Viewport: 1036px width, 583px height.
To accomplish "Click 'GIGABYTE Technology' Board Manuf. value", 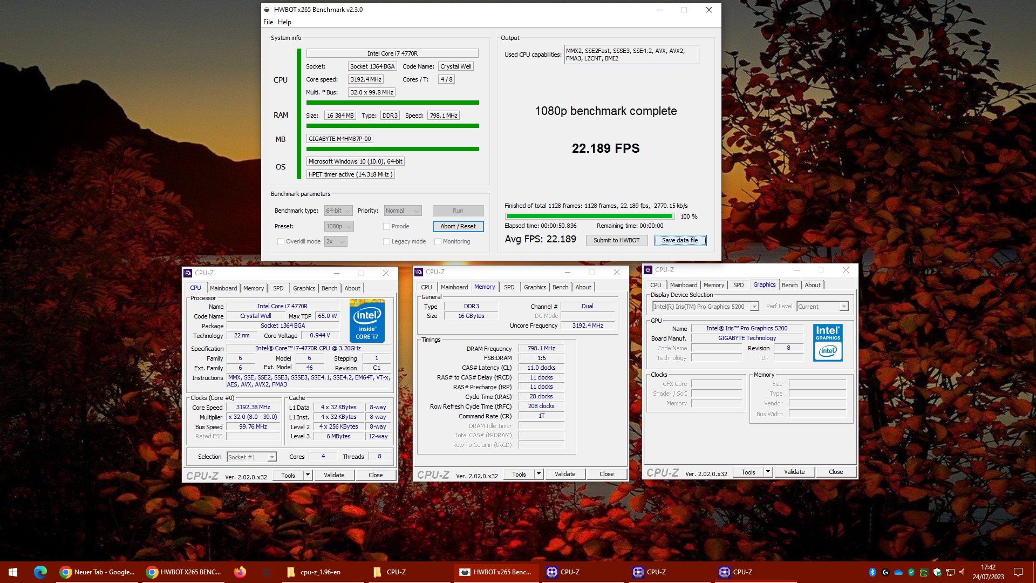I will pyautogui.click(x=747, y=338).
